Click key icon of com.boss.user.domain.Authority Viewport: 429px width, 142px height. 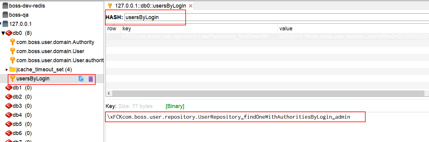tap(12, 42)
